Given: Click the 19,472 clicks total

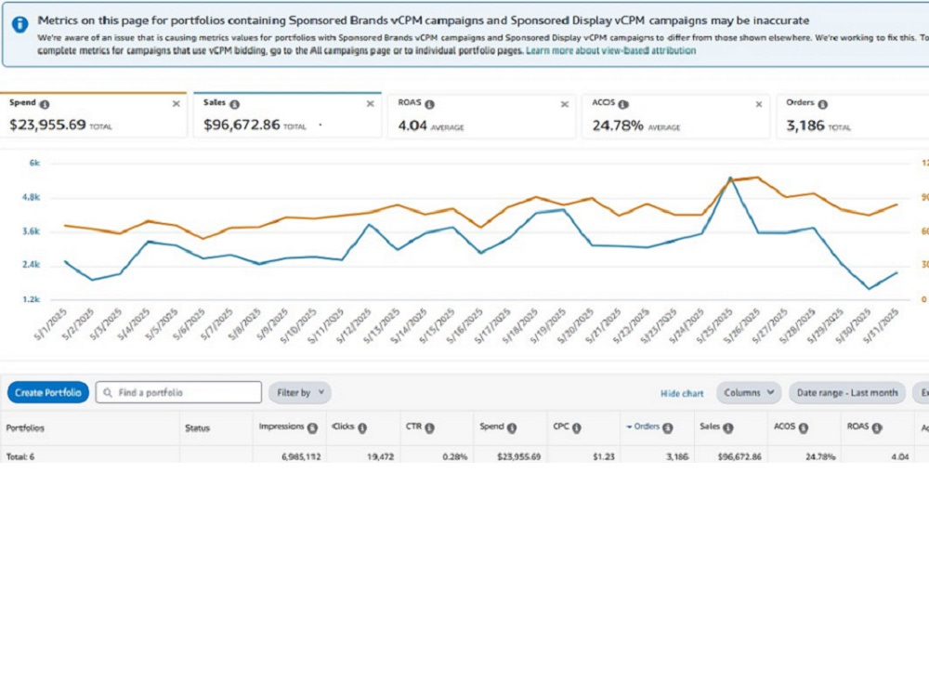Looking at the screenshot, I should click(380, 457).
